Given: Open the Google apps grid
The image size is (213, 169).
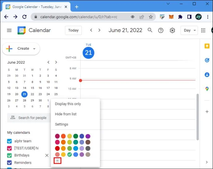Looking at the screenshot, I should pos(203,30).
